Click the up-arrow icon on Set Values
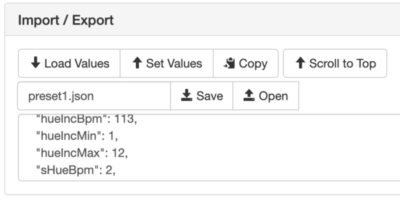400x201 pixels. [137, 63]
